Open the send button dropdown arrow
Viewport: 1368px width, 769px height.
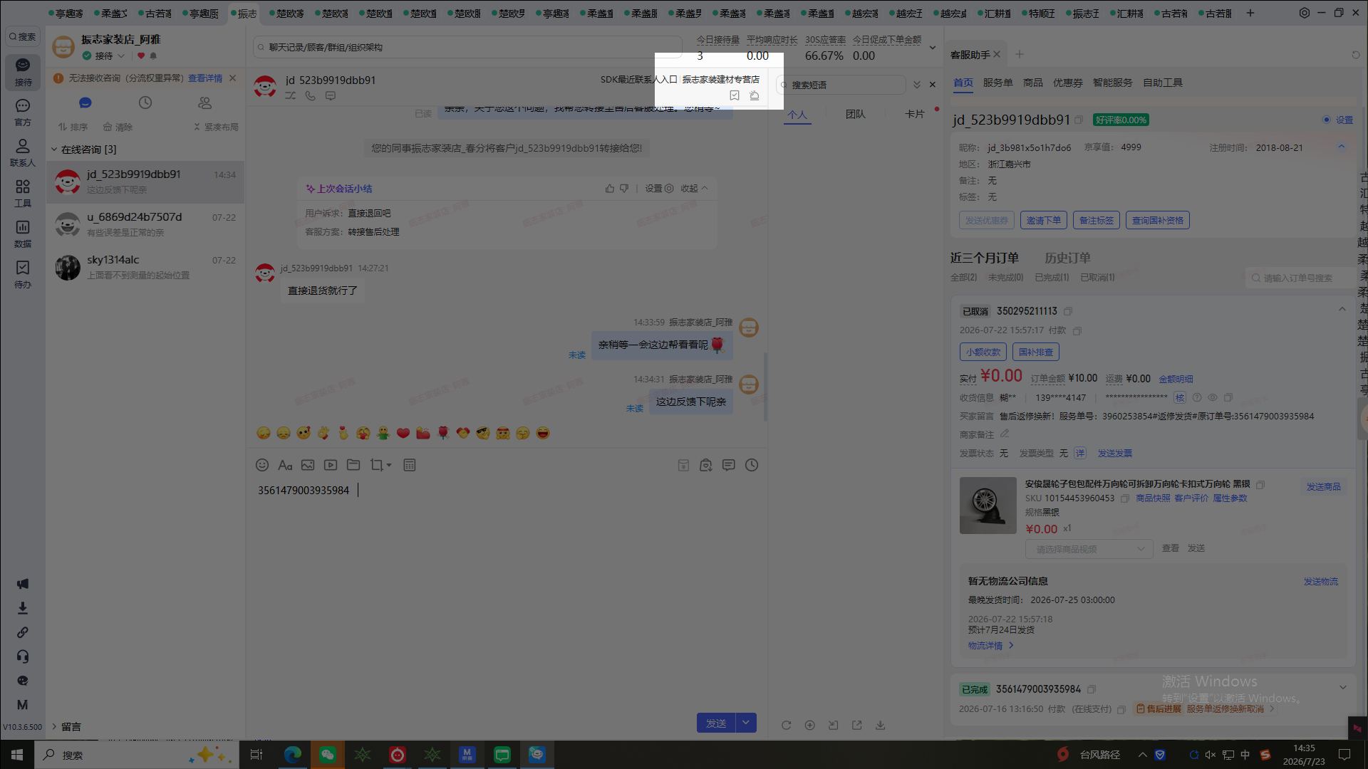[746, 723]
